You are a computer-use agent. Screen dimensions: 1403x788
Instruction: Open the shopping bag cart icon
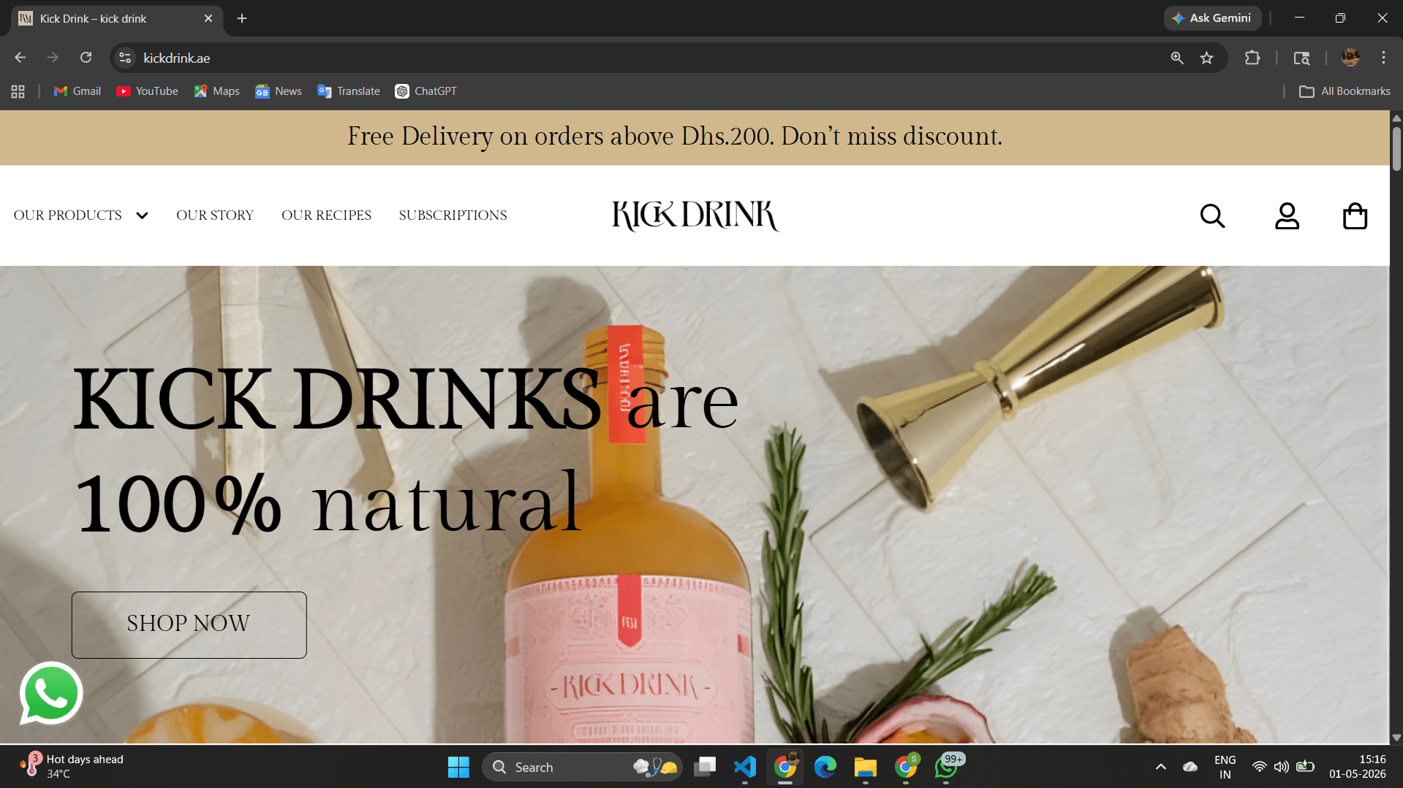pyautogui.click(x=1355, y=215)
